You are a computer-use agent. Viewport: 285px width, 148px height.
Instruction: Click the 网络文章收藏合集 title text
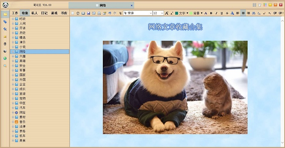tap(175, 27)
